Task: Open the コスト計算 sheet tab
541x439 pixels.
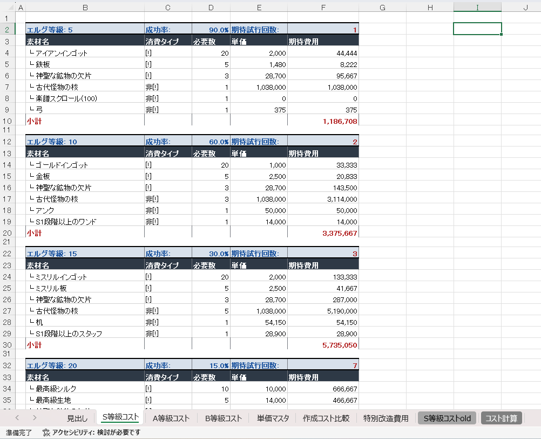Action: (501, 418)
